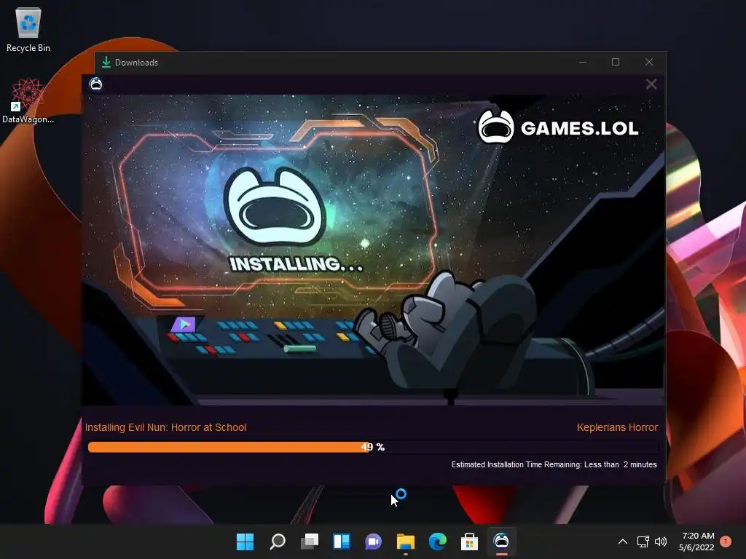Launch Microsoft Edge from the taskbar
The width and height of the screenshot is (746, 559).
coord(438,542)
